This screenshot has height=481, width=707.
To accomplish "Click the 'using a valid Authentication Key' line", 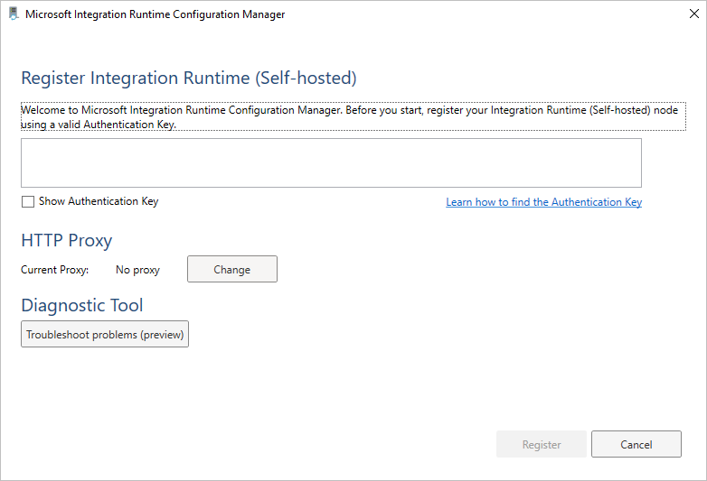I will pyautogui.click(x=99, y=125).
